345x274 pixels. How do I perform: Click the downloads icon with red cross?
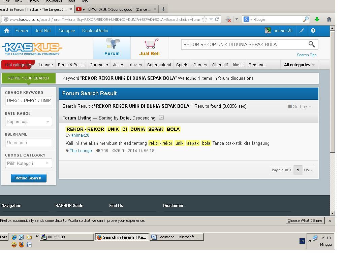click(228, 19)
